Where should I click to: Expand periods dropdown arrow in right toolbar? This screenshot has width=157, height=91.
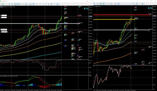[113, 4]
